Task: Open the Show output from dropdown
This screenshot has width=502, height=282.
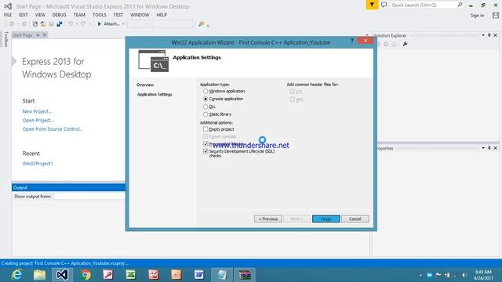Action: pyautogui.click(x=89, y=197)
